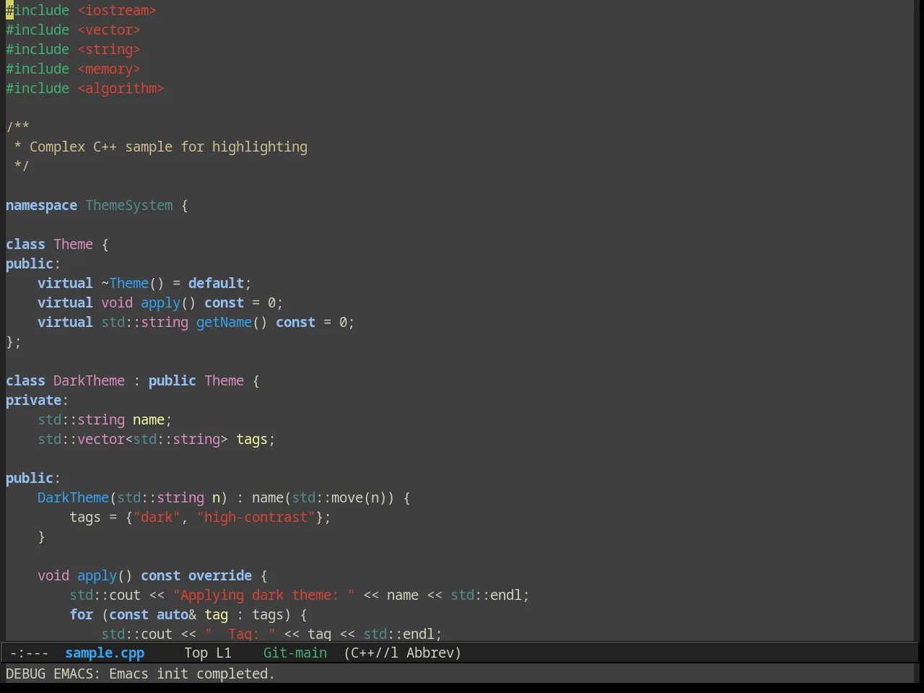Click the "dark" string literal
Viewport: 924px width, 693px height.
tap(157, 518)
